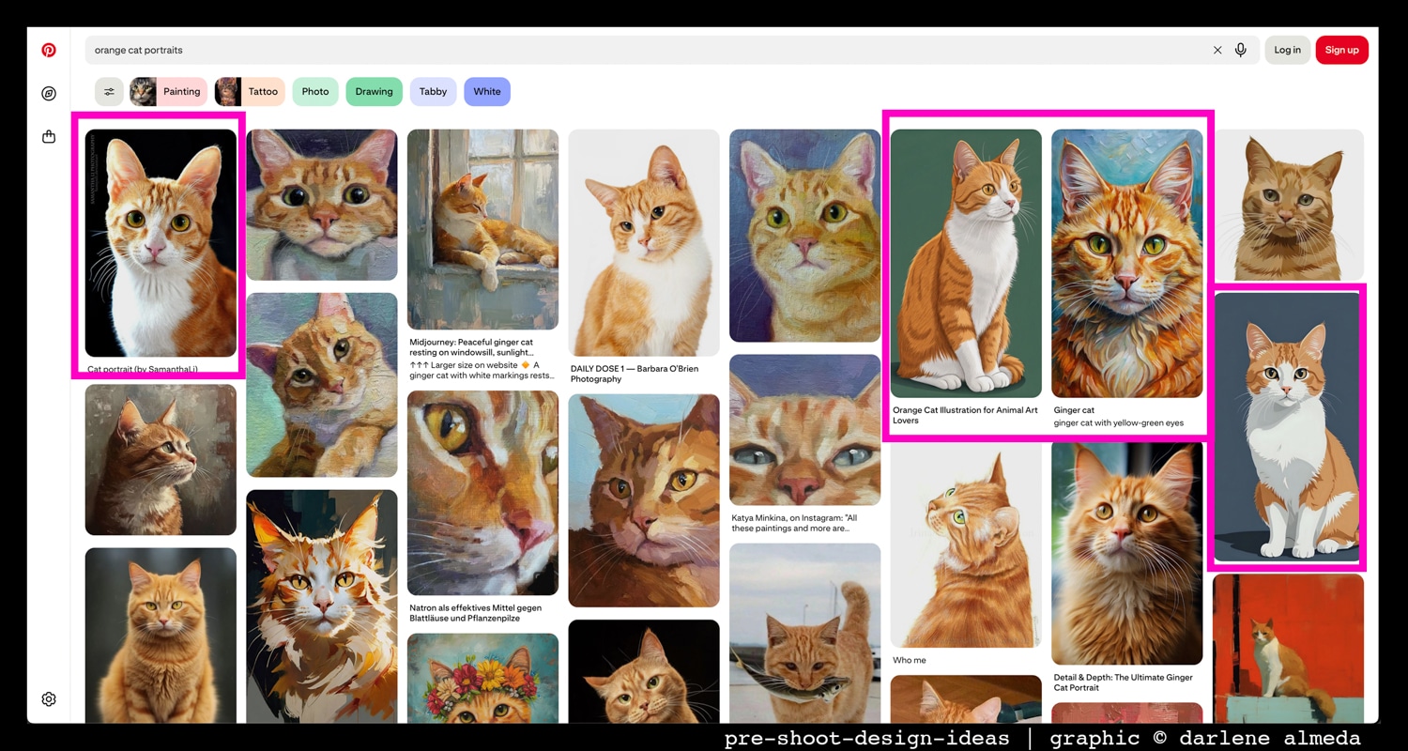Open the settings gear in sidebar

point(49,699)
